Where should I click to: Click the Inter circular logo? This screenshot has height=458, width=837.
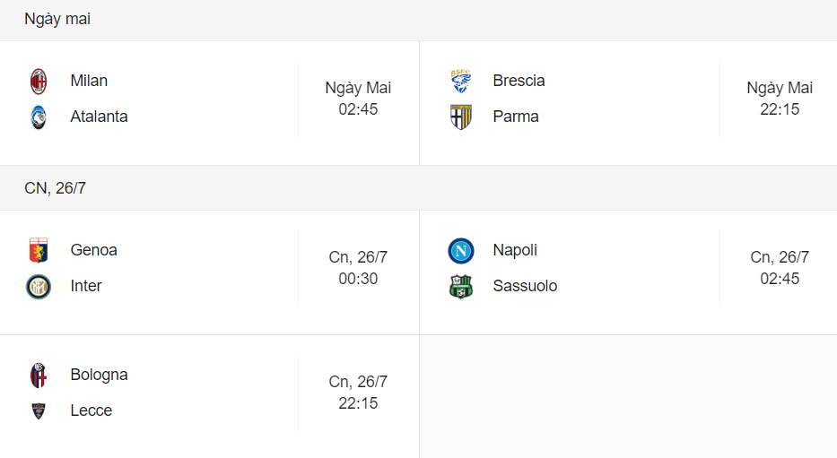[x=39, y=287]
